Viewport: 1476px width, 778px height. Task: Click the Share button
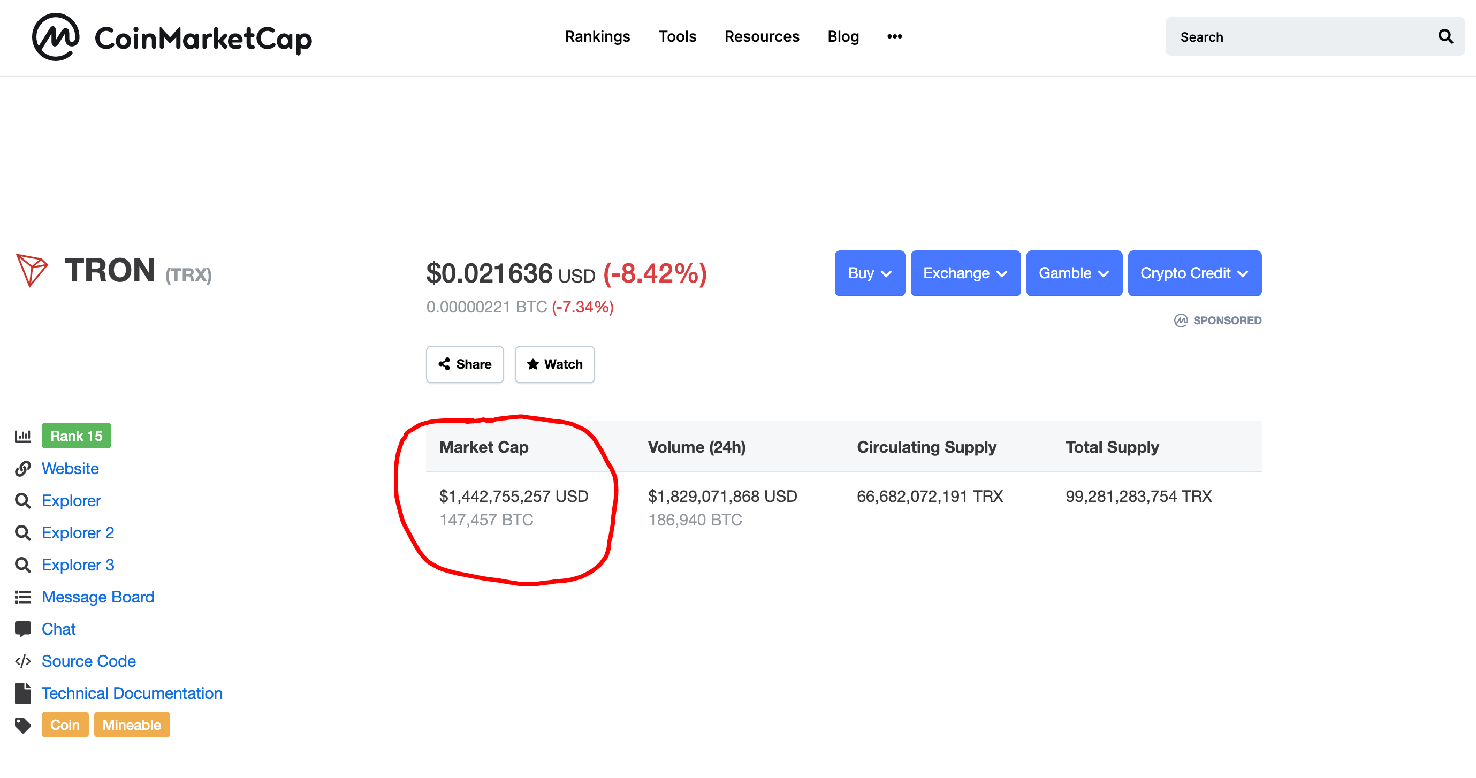(465, 364)
